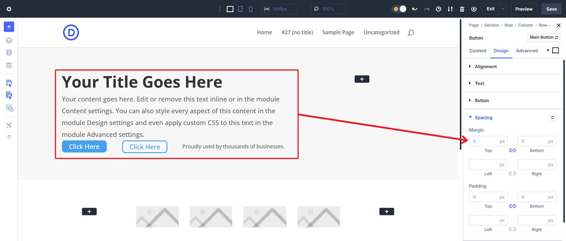Click the redo icon in the top bar
This screenshot has height=241, width=566.
(427, 9)
